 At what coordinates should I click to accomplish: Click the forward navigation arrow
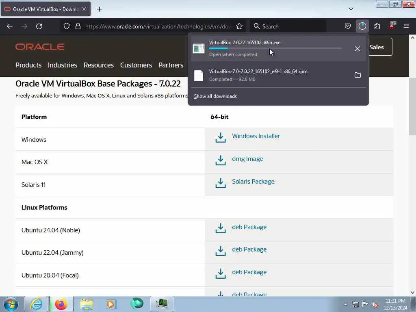coord(24,26)
